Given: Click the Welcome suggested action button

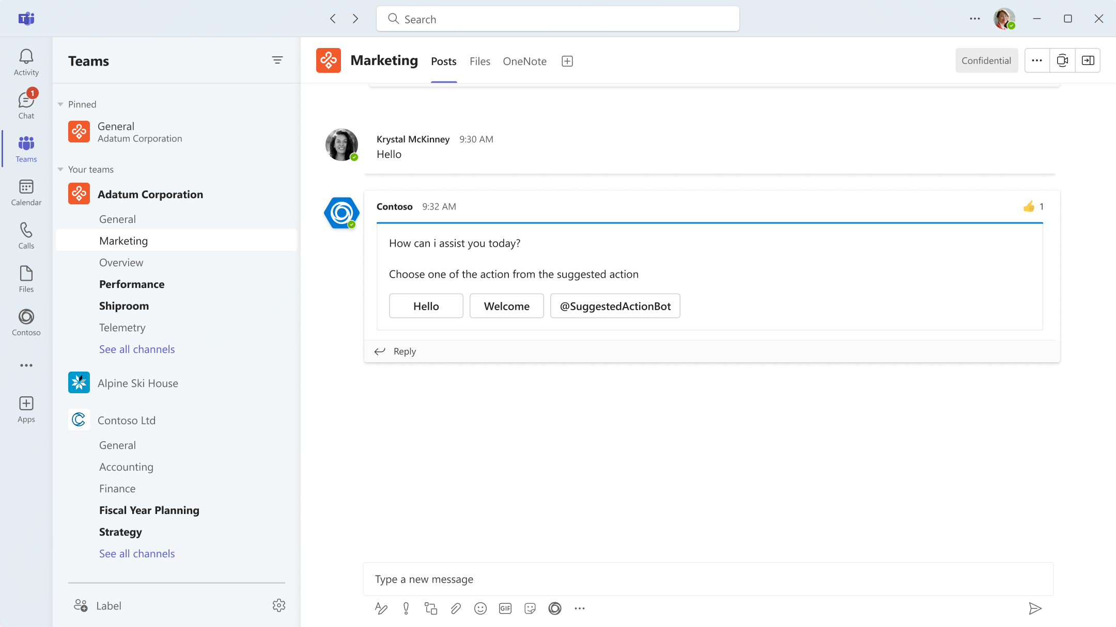Looking at the screenshot, I should tap(506, 306).
